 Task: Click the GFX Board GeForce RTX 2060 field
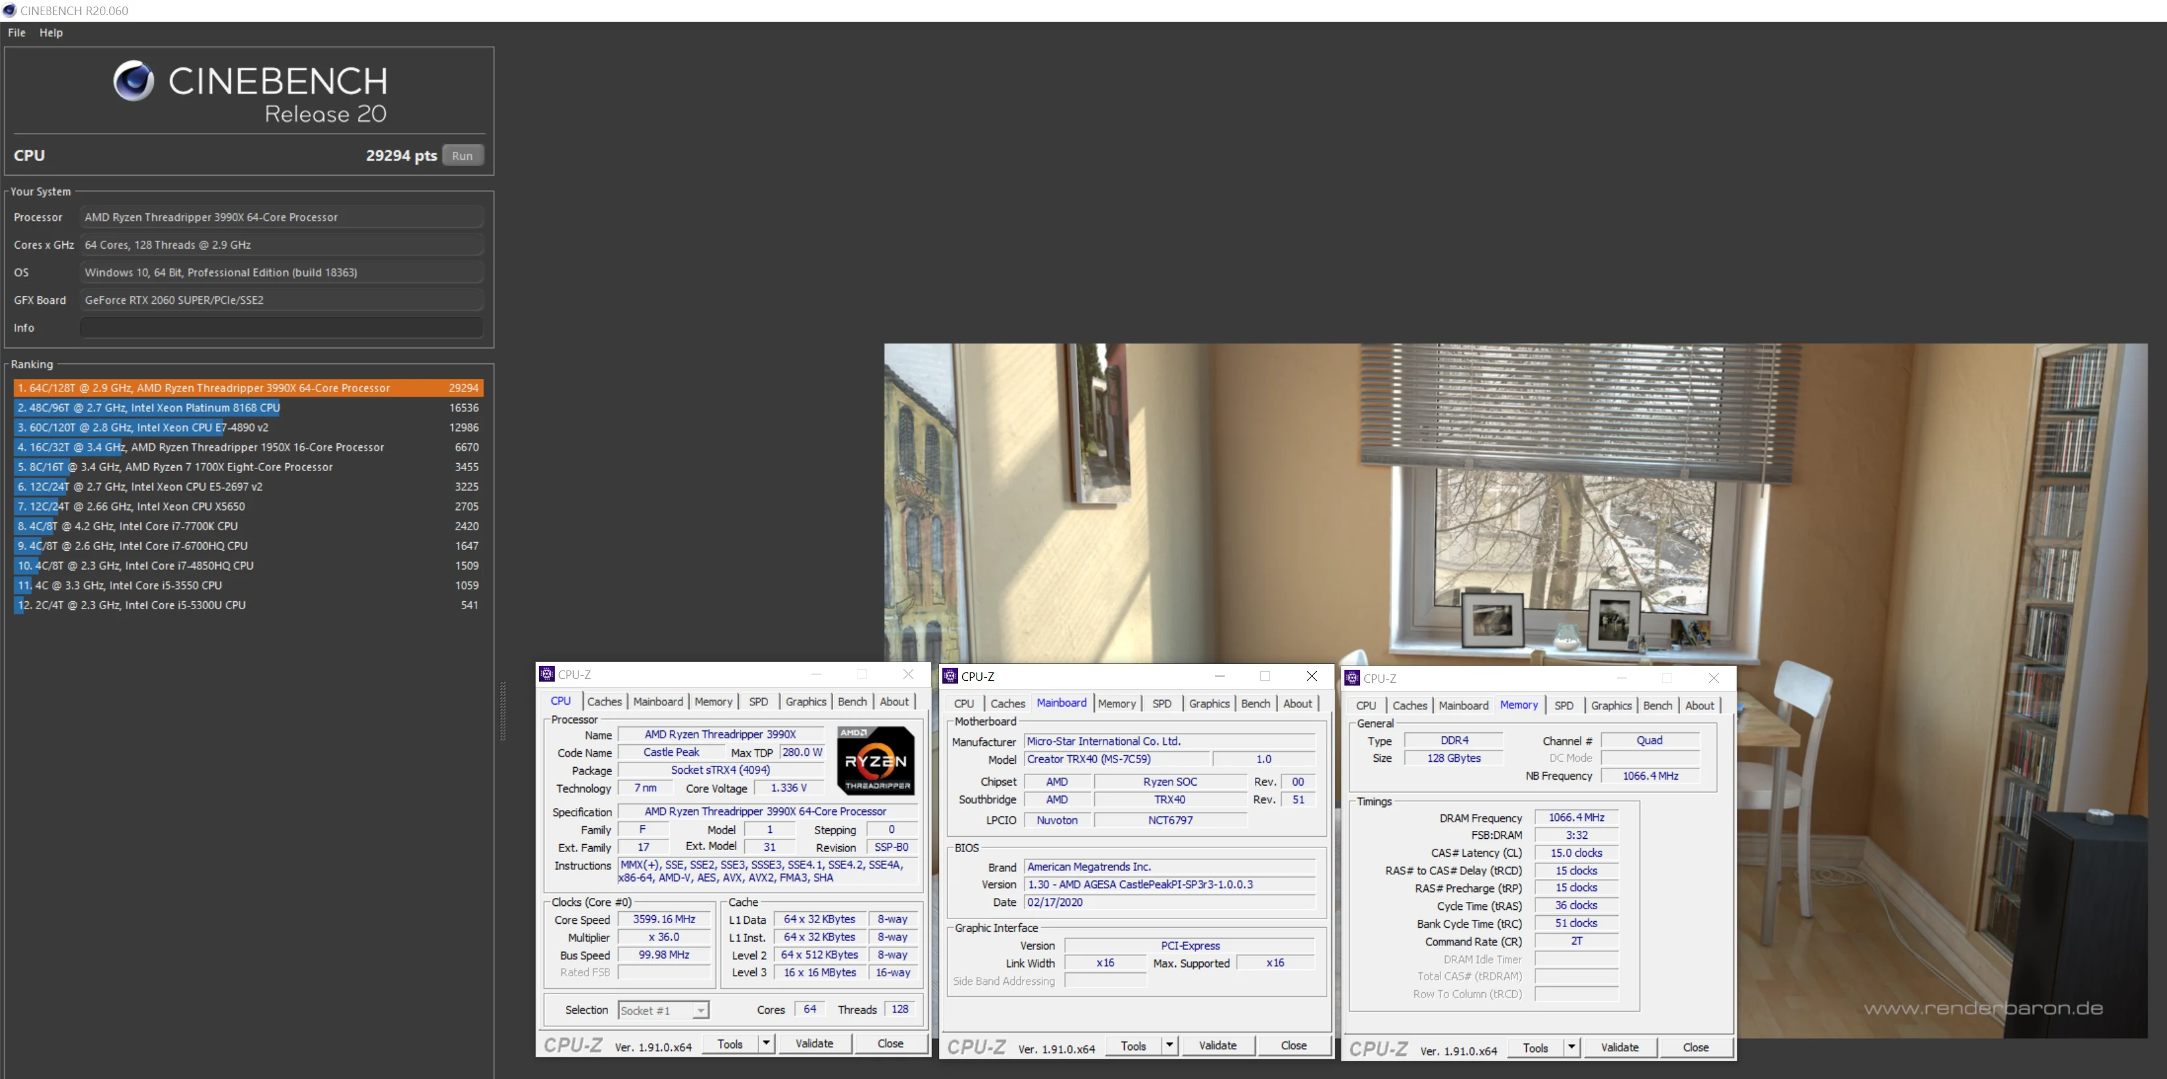coord(282,299)
